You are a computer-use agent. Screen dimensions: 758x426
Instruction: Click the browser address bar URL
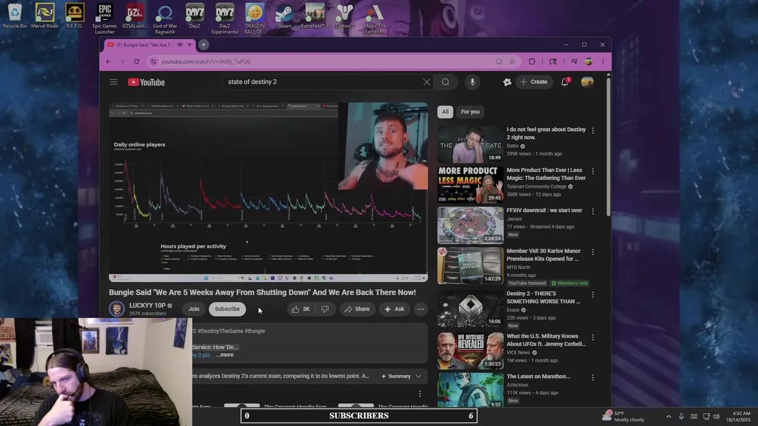point(205,62)
